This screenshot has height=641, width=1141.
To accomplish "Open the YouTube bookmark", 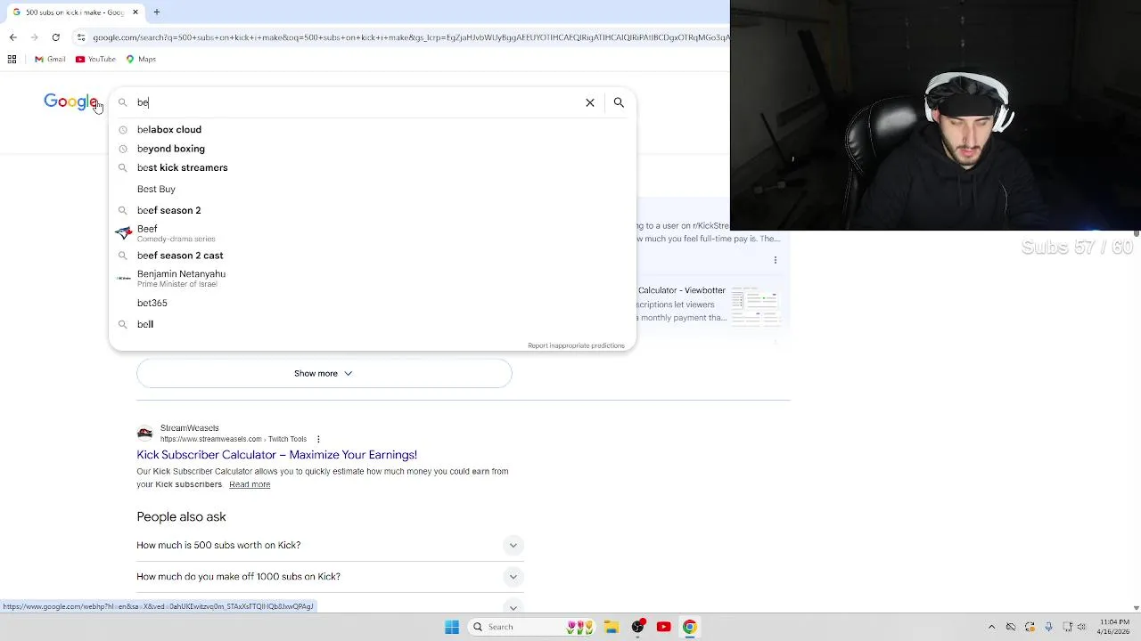I will [x=95, y=59].
